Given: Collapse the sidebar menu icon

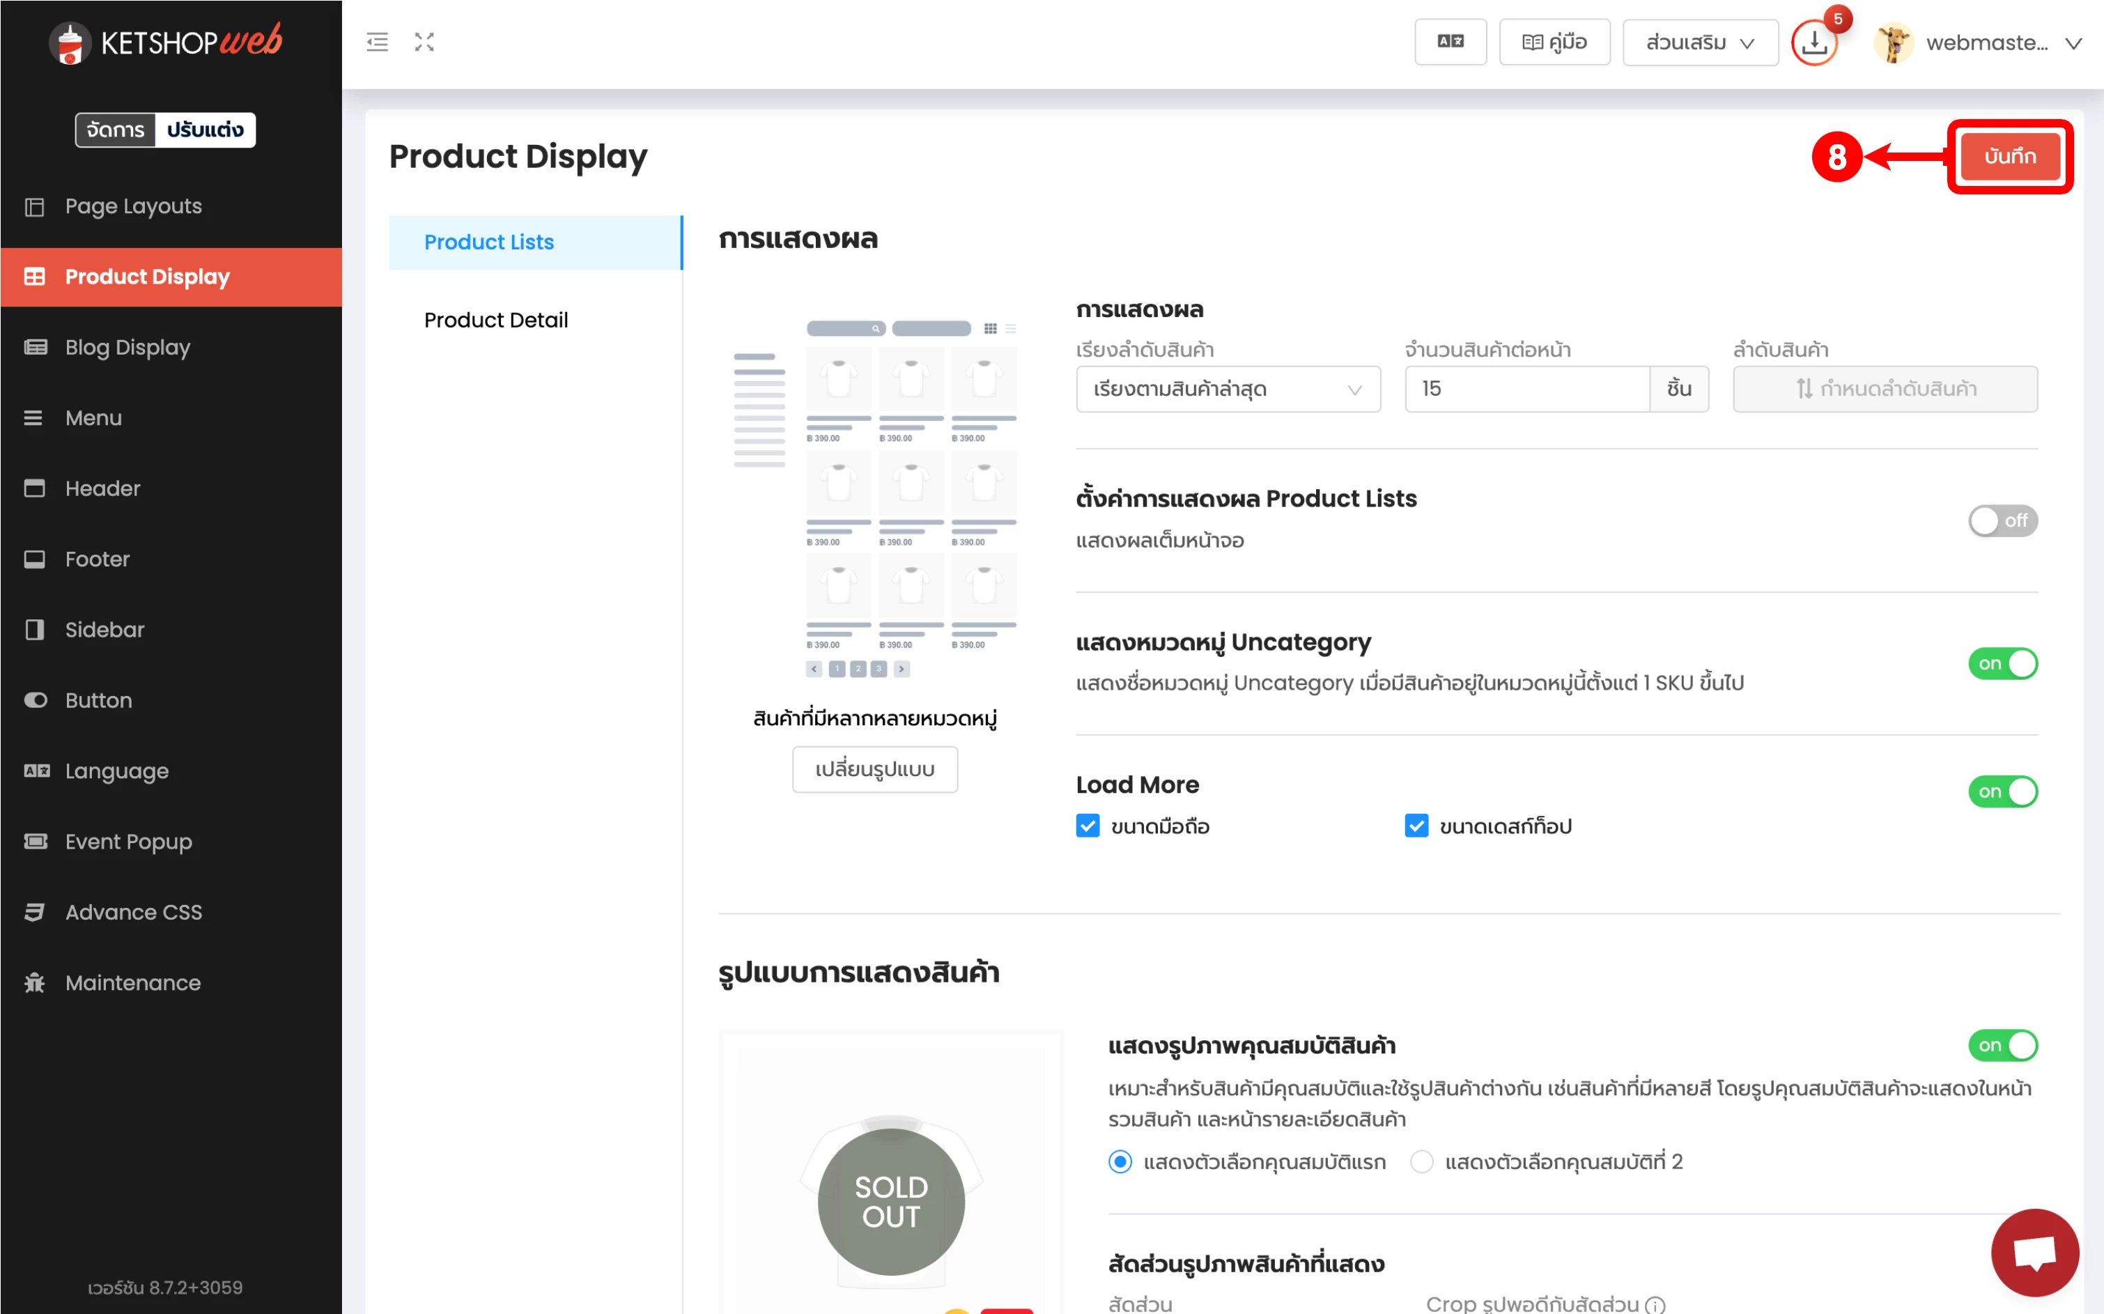Looking at the screenshot, I should tap(377, 42).
